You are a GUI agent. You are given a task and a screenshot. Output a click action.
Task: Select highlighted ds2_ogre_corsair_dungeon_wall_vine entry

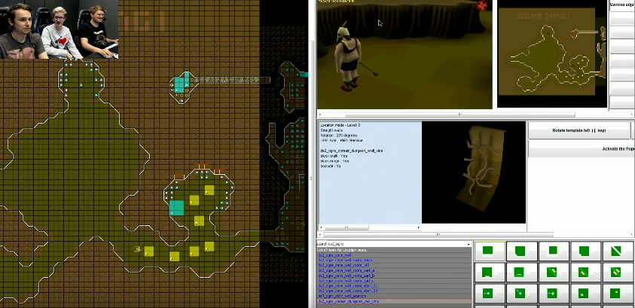[x=394, y=301]
